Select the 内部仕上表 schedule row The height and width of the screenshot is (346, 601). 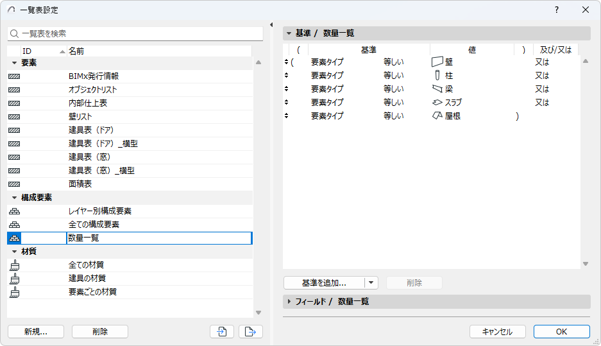coord(130,103)
